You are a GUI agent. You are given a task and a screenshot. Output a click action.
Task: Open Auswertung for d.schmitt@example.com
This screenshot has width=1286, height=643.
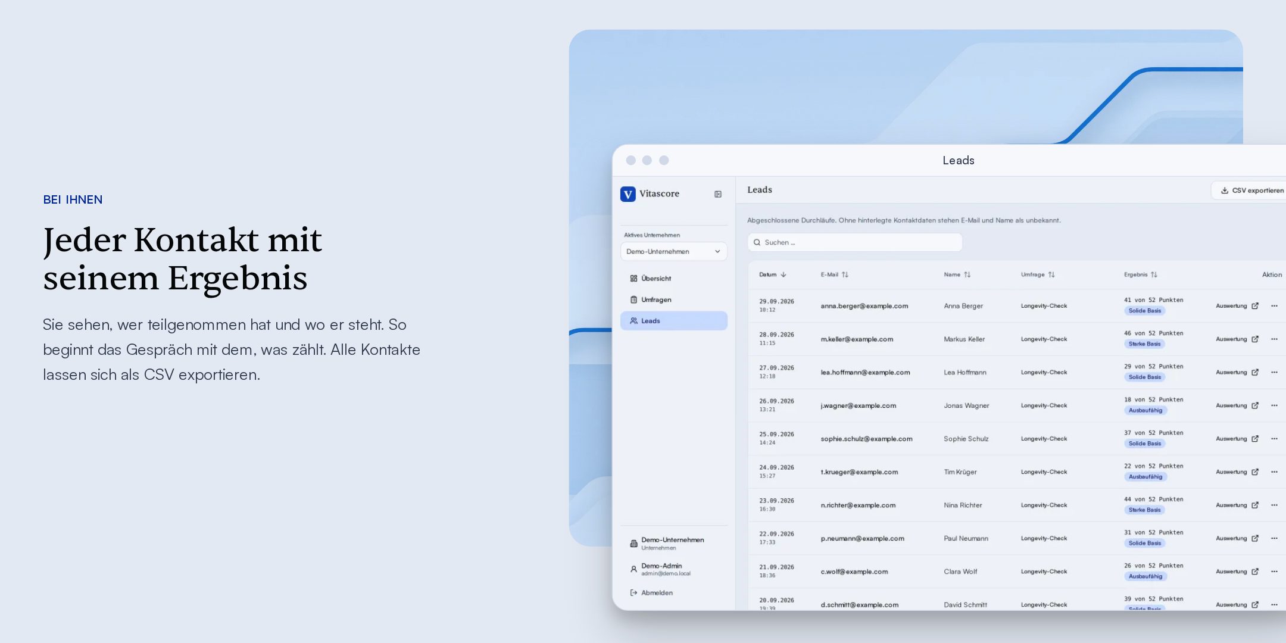[1237, 605]
